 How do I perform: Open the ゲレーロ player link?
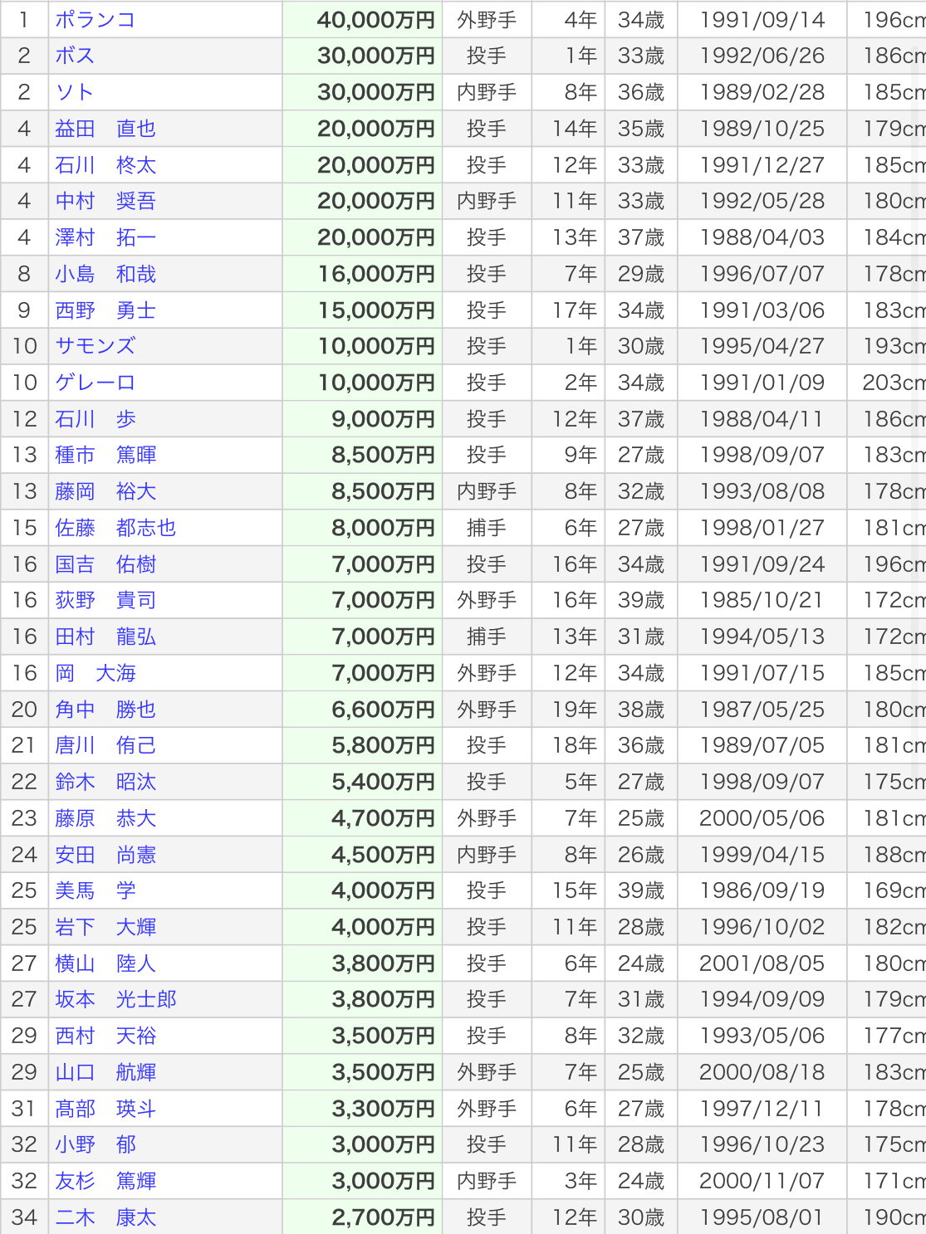(x=95, y=383)
